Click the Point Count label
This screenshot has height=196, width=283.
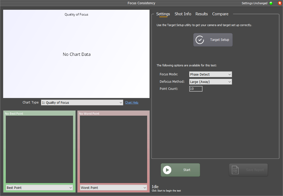pos(169,89)
